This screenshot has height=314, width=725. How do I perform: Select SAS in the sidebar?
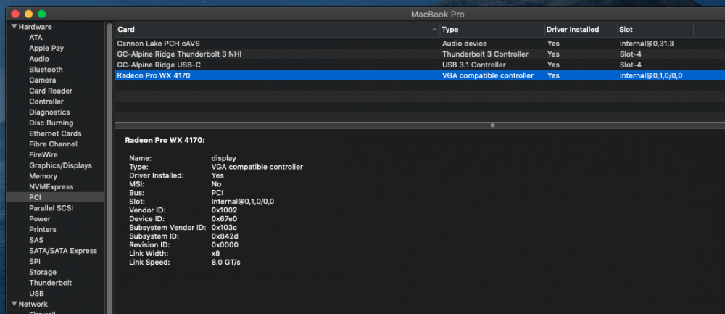(36, 240)
